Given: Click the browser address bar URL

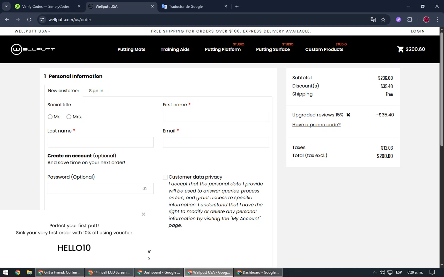Looking at the screenshot, I should point(70,19).
